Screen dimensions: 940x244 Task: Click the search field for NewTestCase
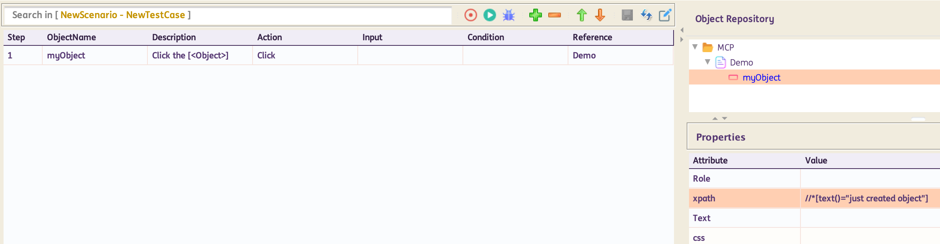point(227,15)
